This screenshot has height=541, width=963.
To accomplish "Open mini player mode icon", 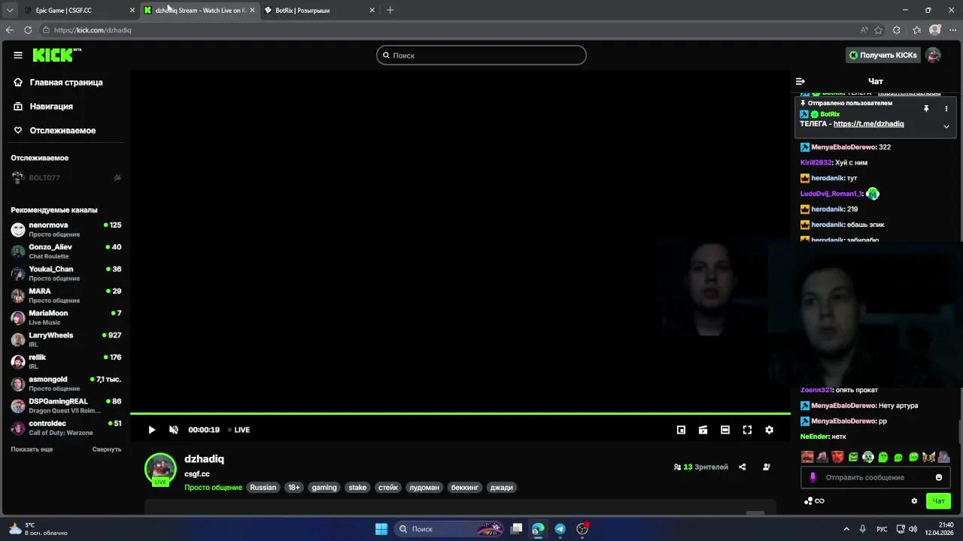I will click(681, 430).
